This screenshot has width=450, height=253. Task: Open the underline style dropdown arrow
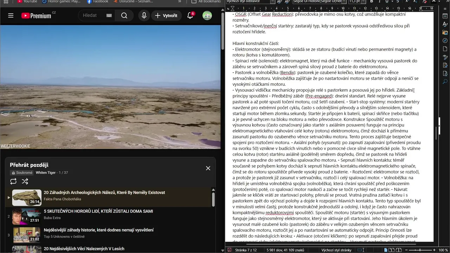click(392, 2)
